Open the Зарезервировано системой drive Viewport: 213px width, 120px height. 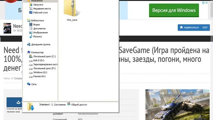(45, 64)
